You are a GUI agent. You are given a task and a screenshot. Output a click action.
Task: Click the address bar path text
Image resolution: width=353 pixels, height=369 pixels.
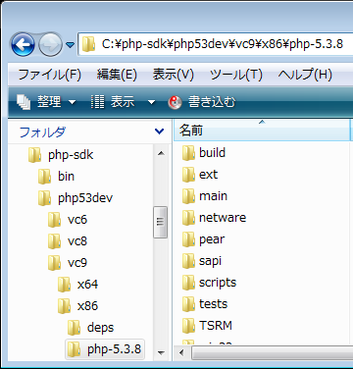click(x=223, y=44)
